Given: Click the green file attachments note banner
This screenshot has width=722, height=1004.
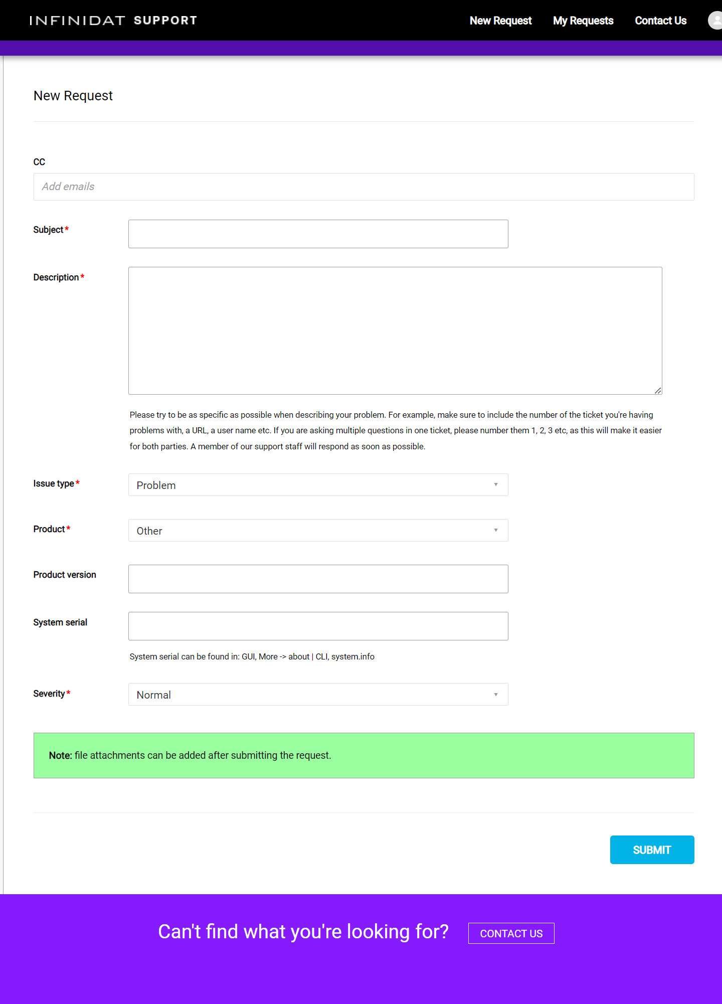Looking at the screenshot, I should pyautogui.click(x=364, y=755).
